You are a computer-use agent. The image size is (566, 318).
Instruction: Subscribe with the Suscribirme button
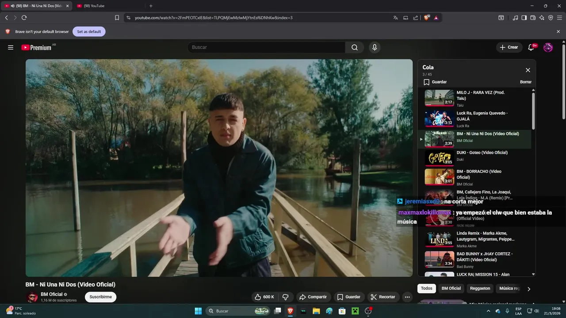[100, 297]
